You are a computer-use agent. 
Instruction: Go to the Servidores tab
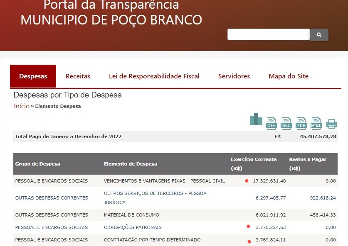pyautogui.click(x=234, y=76)
